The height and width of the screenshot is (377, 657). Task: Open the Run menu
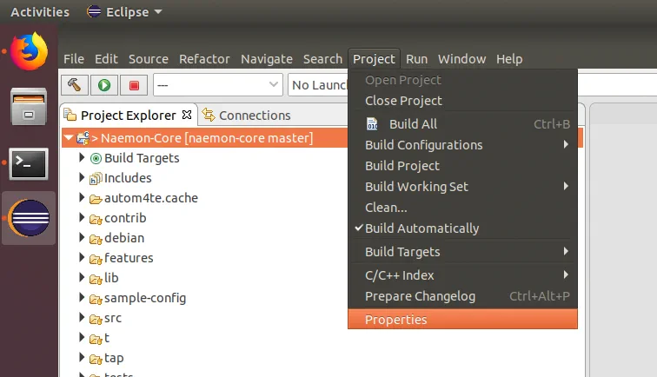point(416,59)
